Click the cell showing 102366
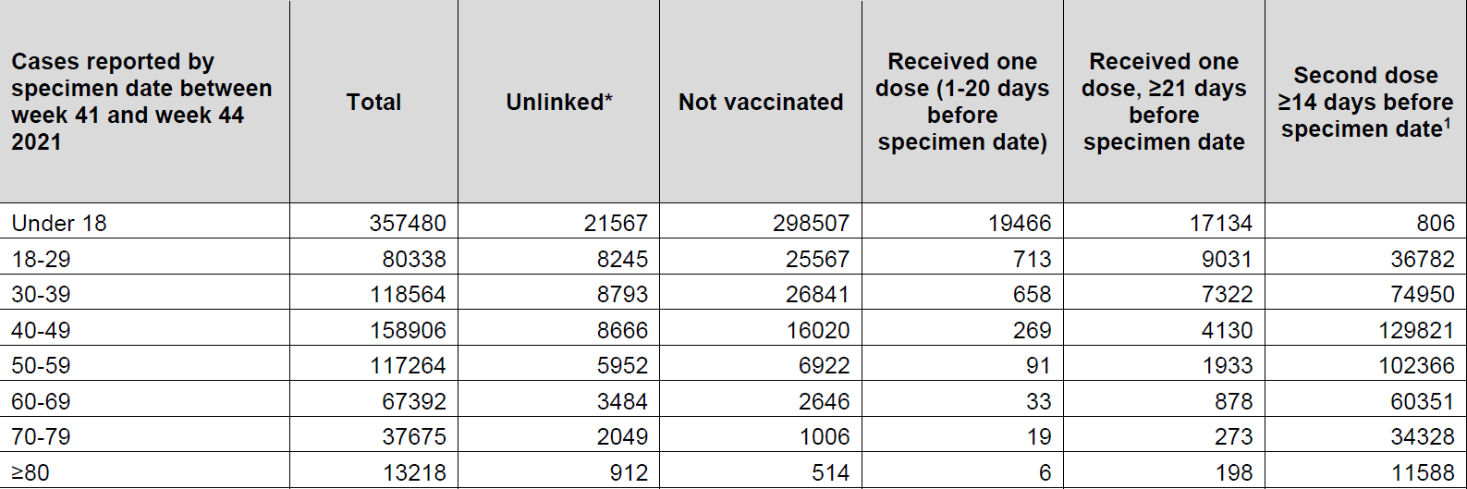 [1416, 365]
